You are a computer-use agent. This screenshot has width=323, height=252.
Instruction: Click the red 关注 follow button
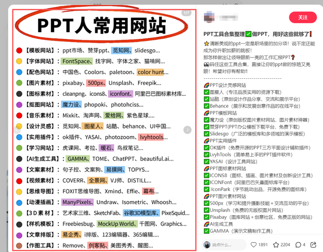point(303,17)
